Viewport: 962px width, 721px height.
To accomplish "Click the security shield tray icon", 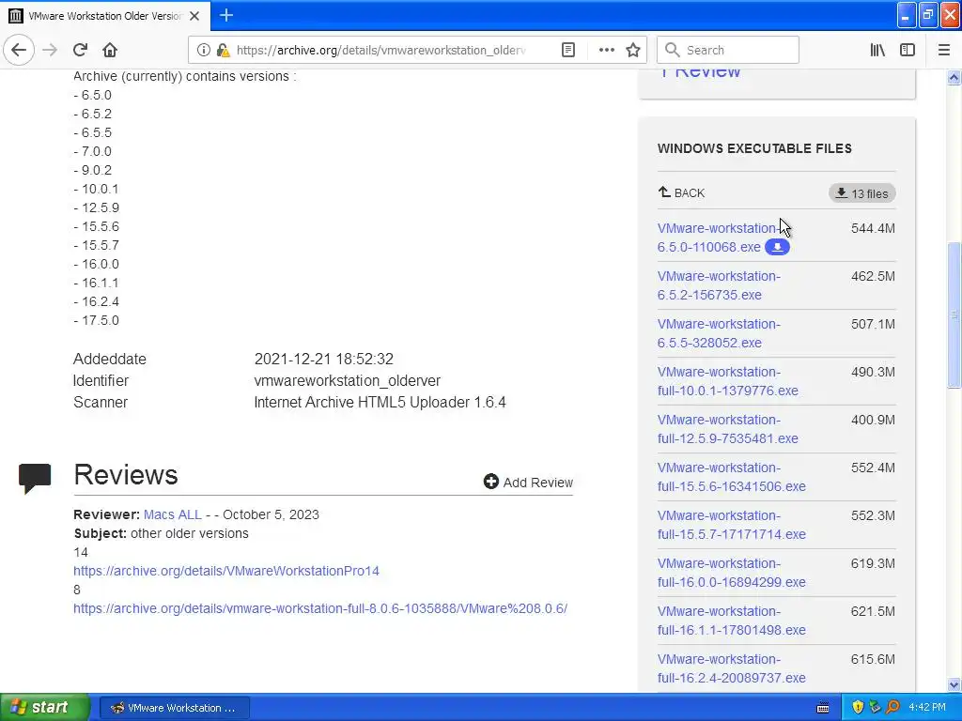I will pyautogui.click(x=858, y=708).
